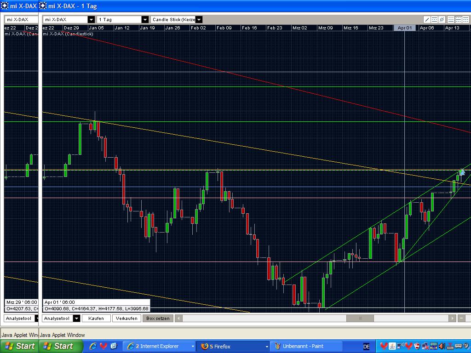The height and width of the screenshot is (353, 471).
Task: Select the trendline drawing tool
Action: click(x=427, y=19)
